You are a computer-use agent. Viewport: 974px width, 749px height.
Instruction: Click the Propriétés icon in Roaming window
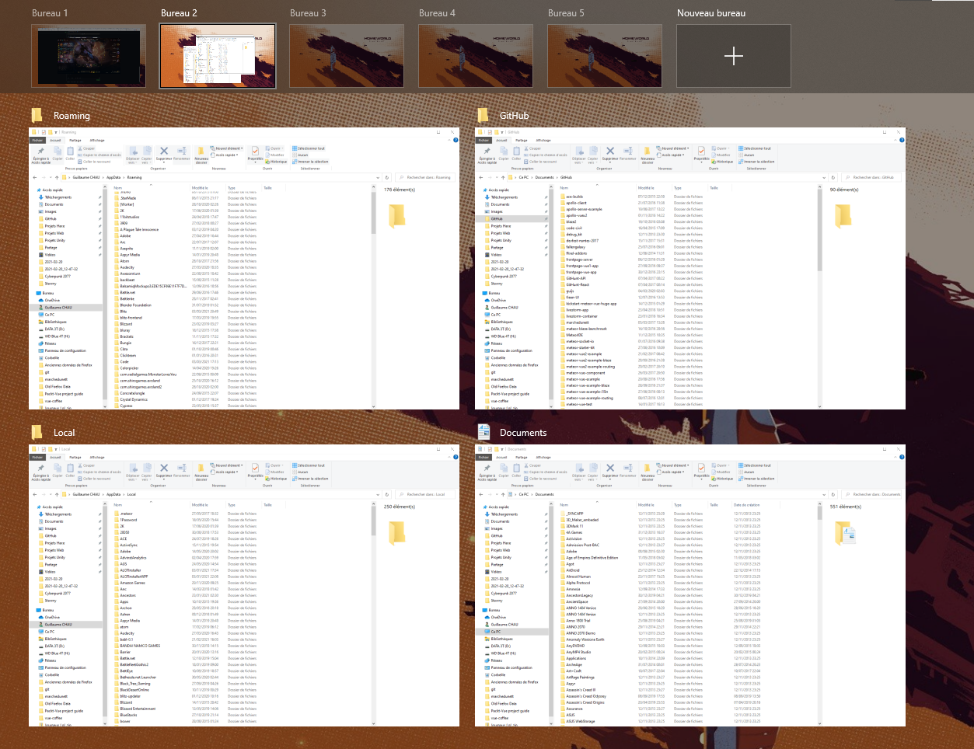coord(255,151)
